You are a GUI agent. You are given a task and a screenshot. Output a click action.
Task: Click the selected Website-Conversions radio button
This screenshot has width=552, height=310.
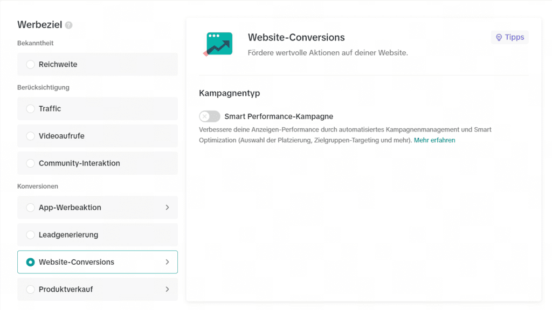click(x=30, y=262)
